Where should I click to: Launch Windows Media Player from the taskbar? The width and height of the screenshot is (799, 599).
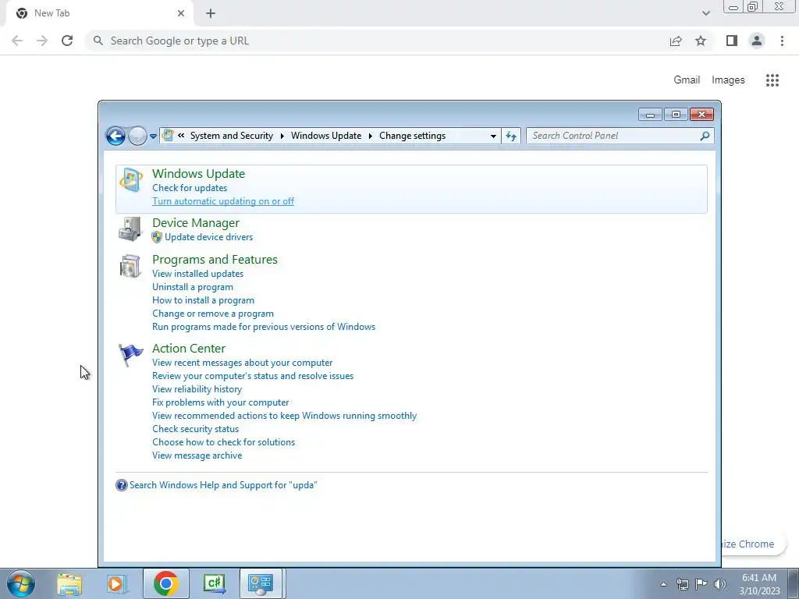117,583
